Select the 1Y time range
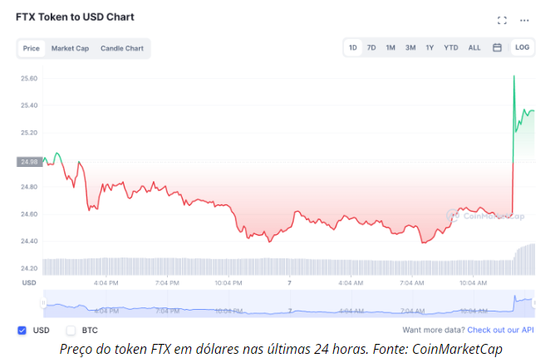Viewport: 555px width, 363px height. point(430,47)
